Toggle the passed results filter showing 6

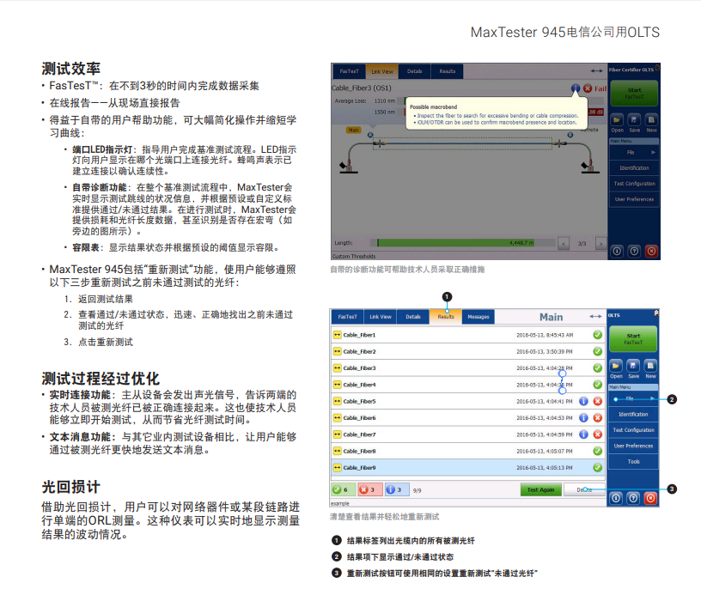343,489
